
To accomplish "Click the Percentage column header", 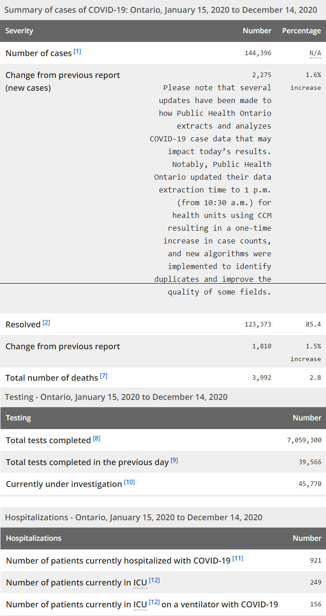I will (x=301, y=31).
